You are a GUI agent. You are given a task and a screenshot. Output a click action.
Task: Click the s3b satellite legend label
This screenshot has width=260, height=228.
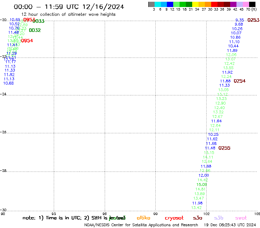coord(219,218)
